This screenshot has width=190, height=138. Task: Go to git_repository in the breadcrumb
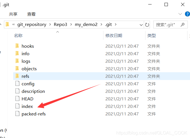[32, 25]
